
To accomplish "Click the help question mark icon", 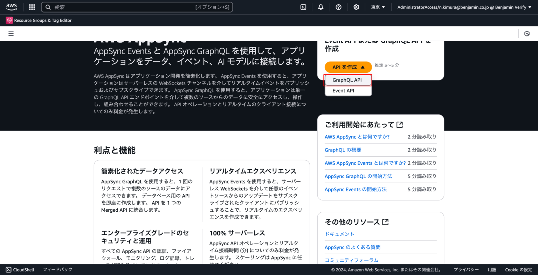I will [x=338, y=7].
